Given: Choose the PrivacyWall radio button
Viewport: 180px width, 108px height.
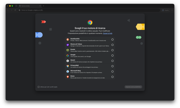Looking at the screenshot, I should click(x=112, y=66).
